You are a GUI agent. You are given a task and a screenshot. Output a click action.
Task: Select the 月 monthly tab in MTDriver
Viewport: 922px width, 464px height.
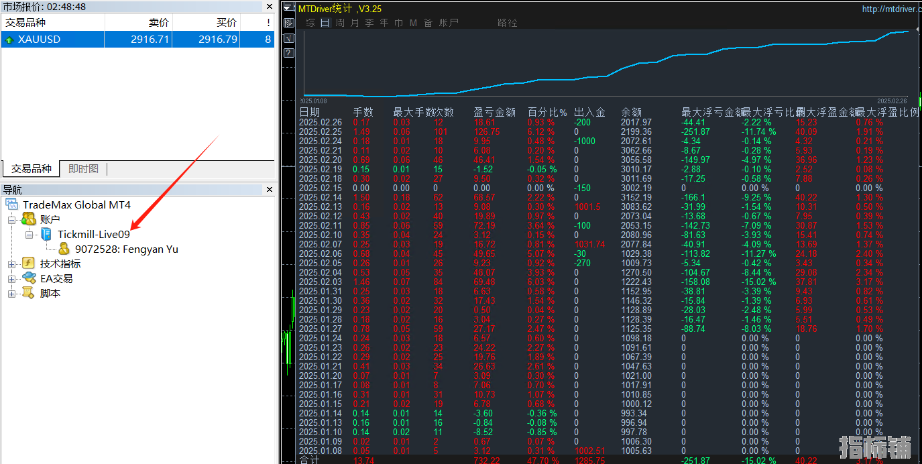click(x=355, y=23)
